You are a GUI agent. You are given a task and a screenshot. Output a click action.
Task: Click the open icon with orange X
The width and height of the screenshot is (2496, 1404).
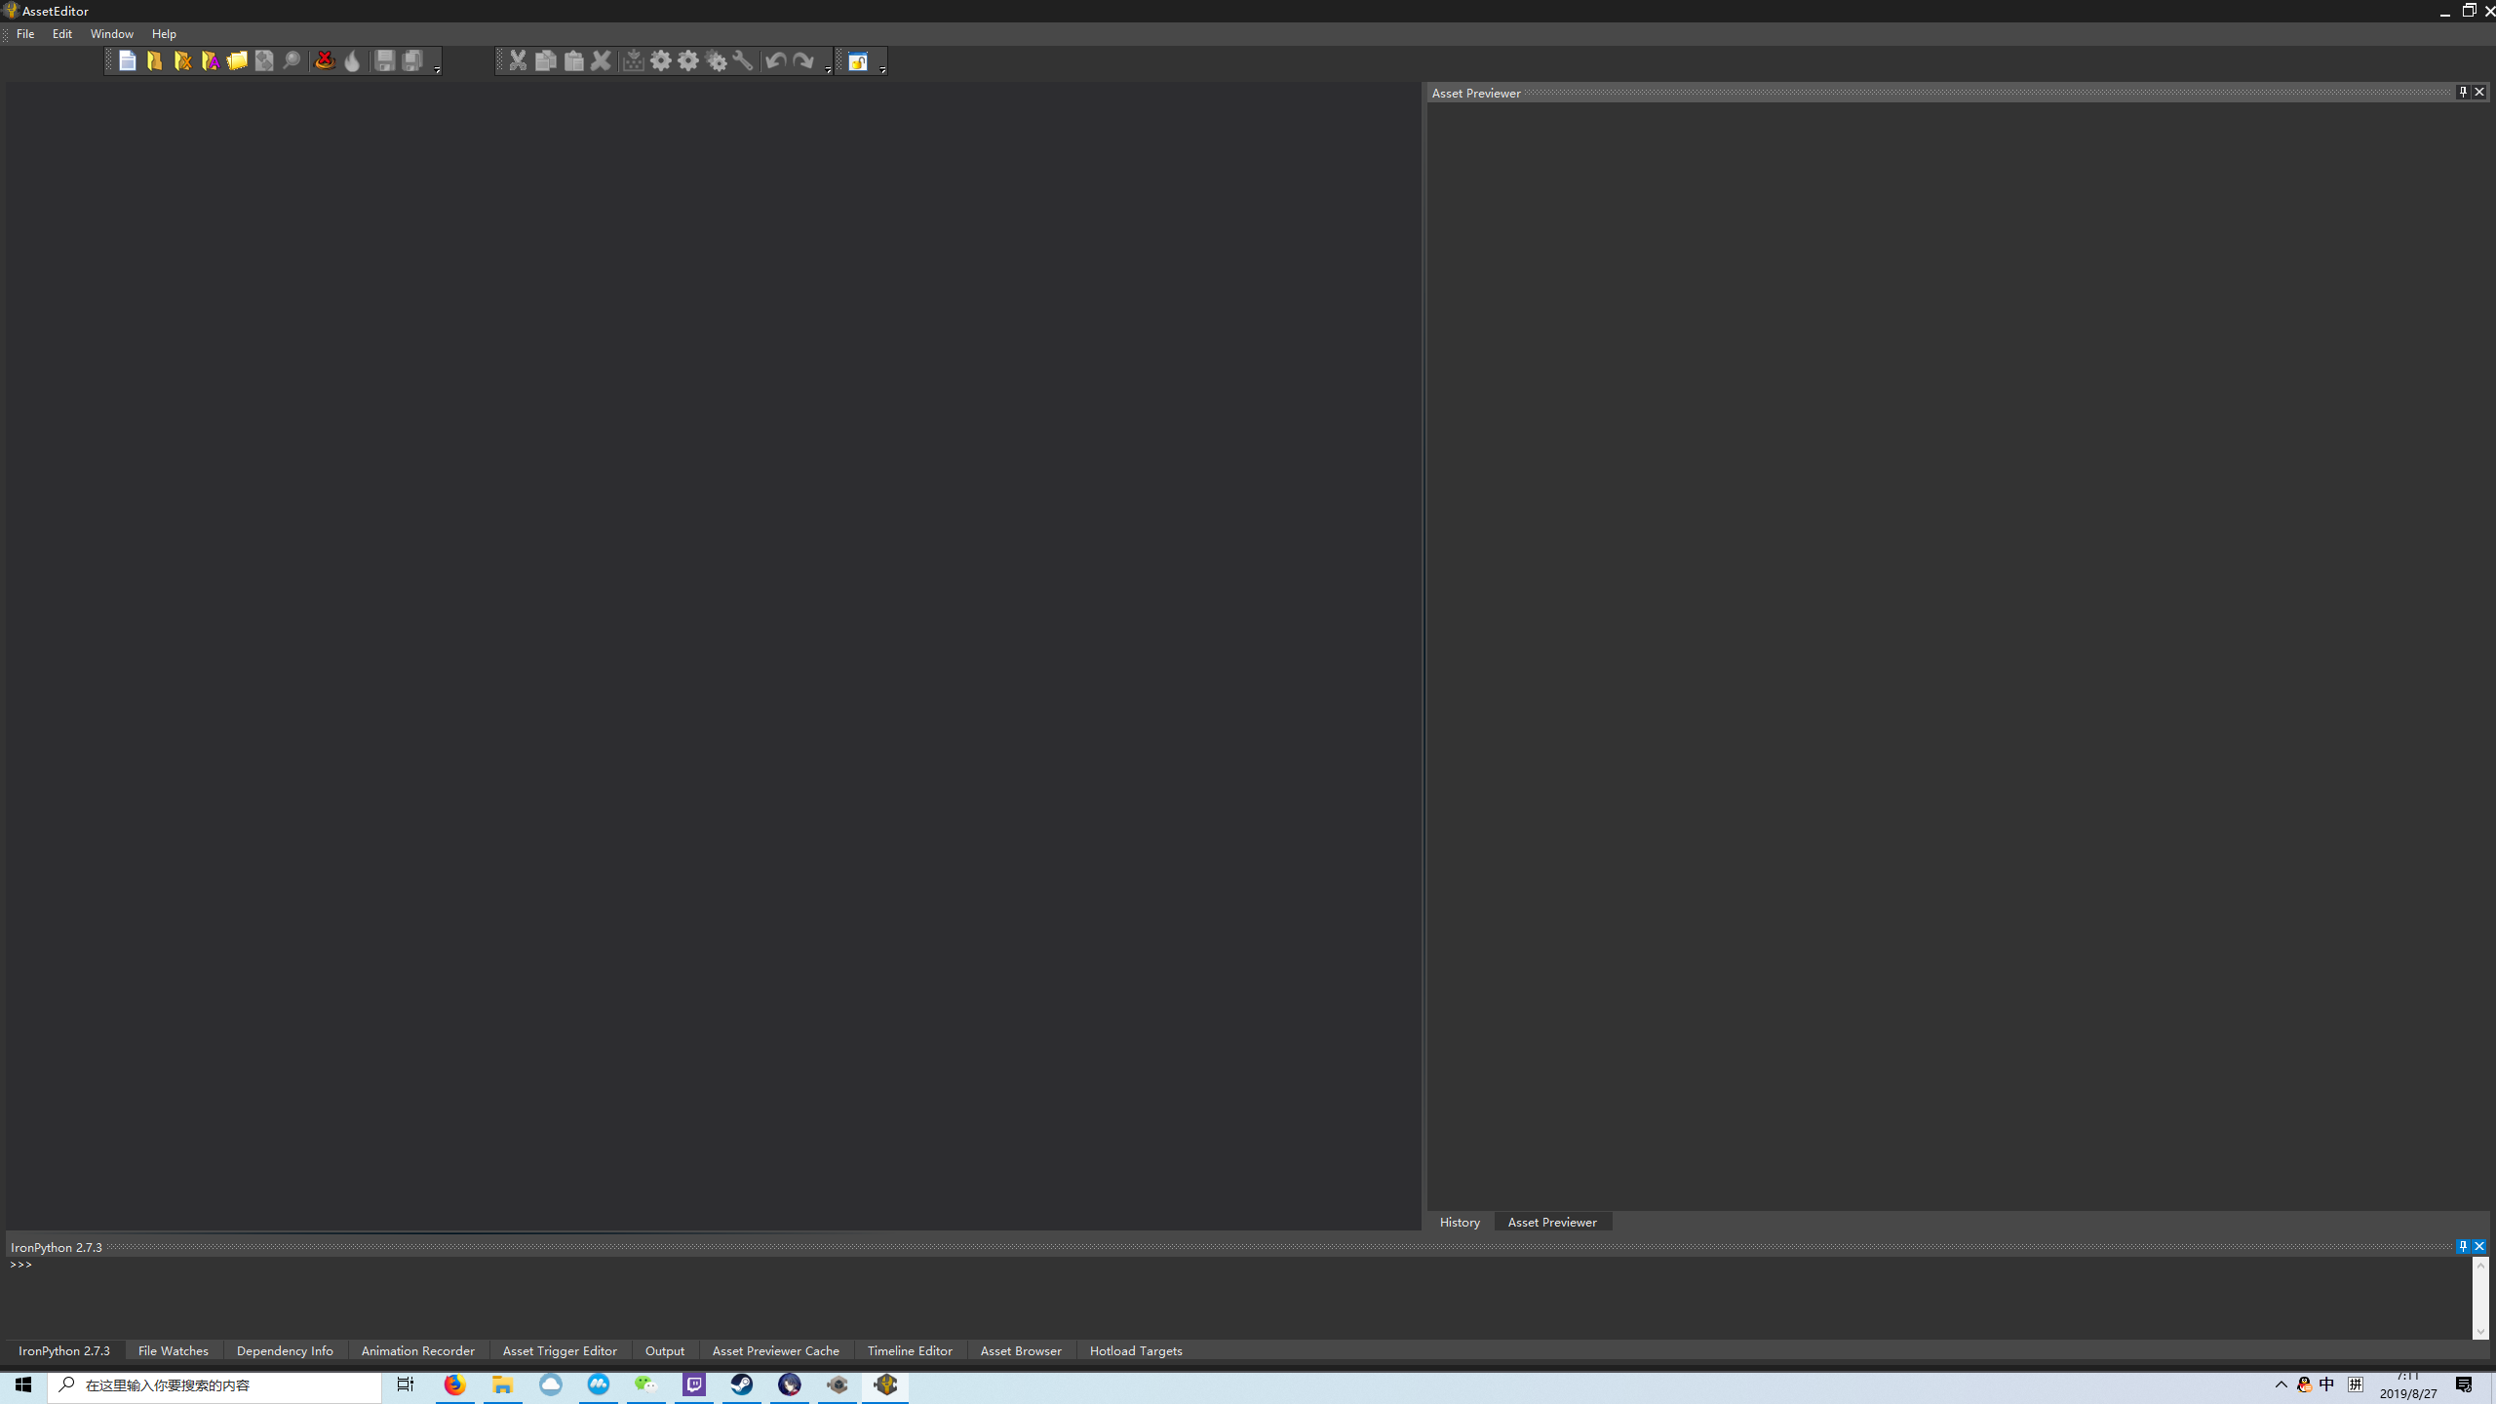click(182, 61)
